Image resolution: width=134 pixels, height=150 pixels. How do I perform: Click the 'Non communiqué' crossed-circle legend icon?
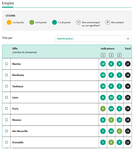click(78, 22)
